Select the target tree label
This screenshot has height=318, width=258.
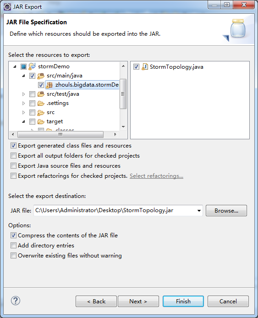point(55,121)
